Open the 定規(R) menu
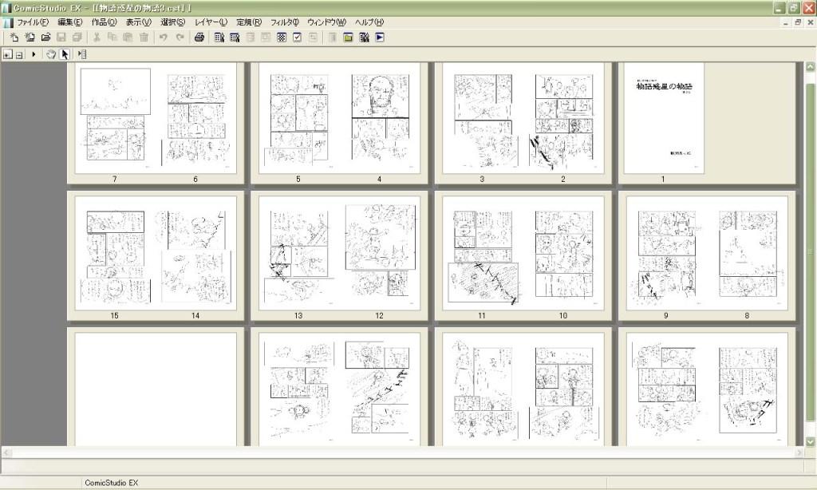Image resolution: width=817 pixels, height=490 pixels. coord(249,22)
